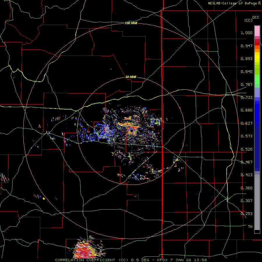Click the 1.000 legend value
The image size is (262, 262).
click(x=247, y=33)
